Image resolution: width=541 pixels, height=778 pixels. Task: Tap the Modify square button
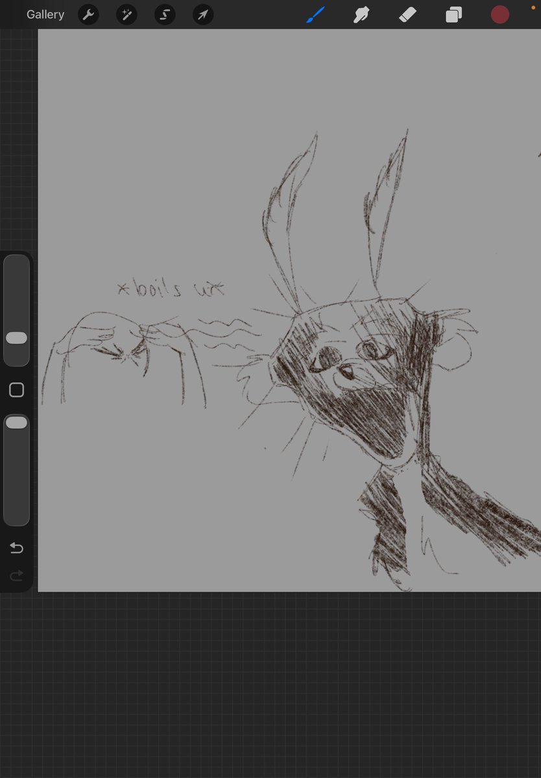16,390
